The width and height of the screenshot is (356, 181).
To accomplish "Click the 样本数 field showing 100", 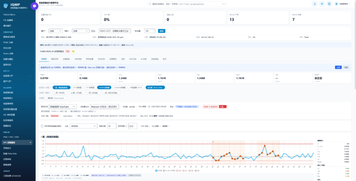I will click(x=150, y=31).
